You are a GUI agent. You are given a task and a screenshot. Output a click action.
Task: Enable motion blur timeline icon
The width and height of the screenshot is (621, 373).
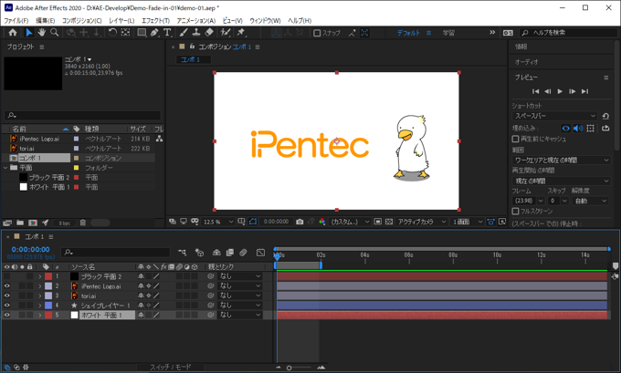pos(243,253)
